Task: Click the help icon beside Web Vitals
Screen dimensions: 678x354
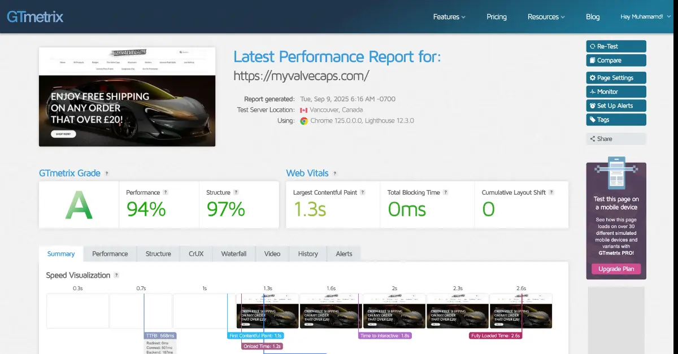Action: (335, 174)
